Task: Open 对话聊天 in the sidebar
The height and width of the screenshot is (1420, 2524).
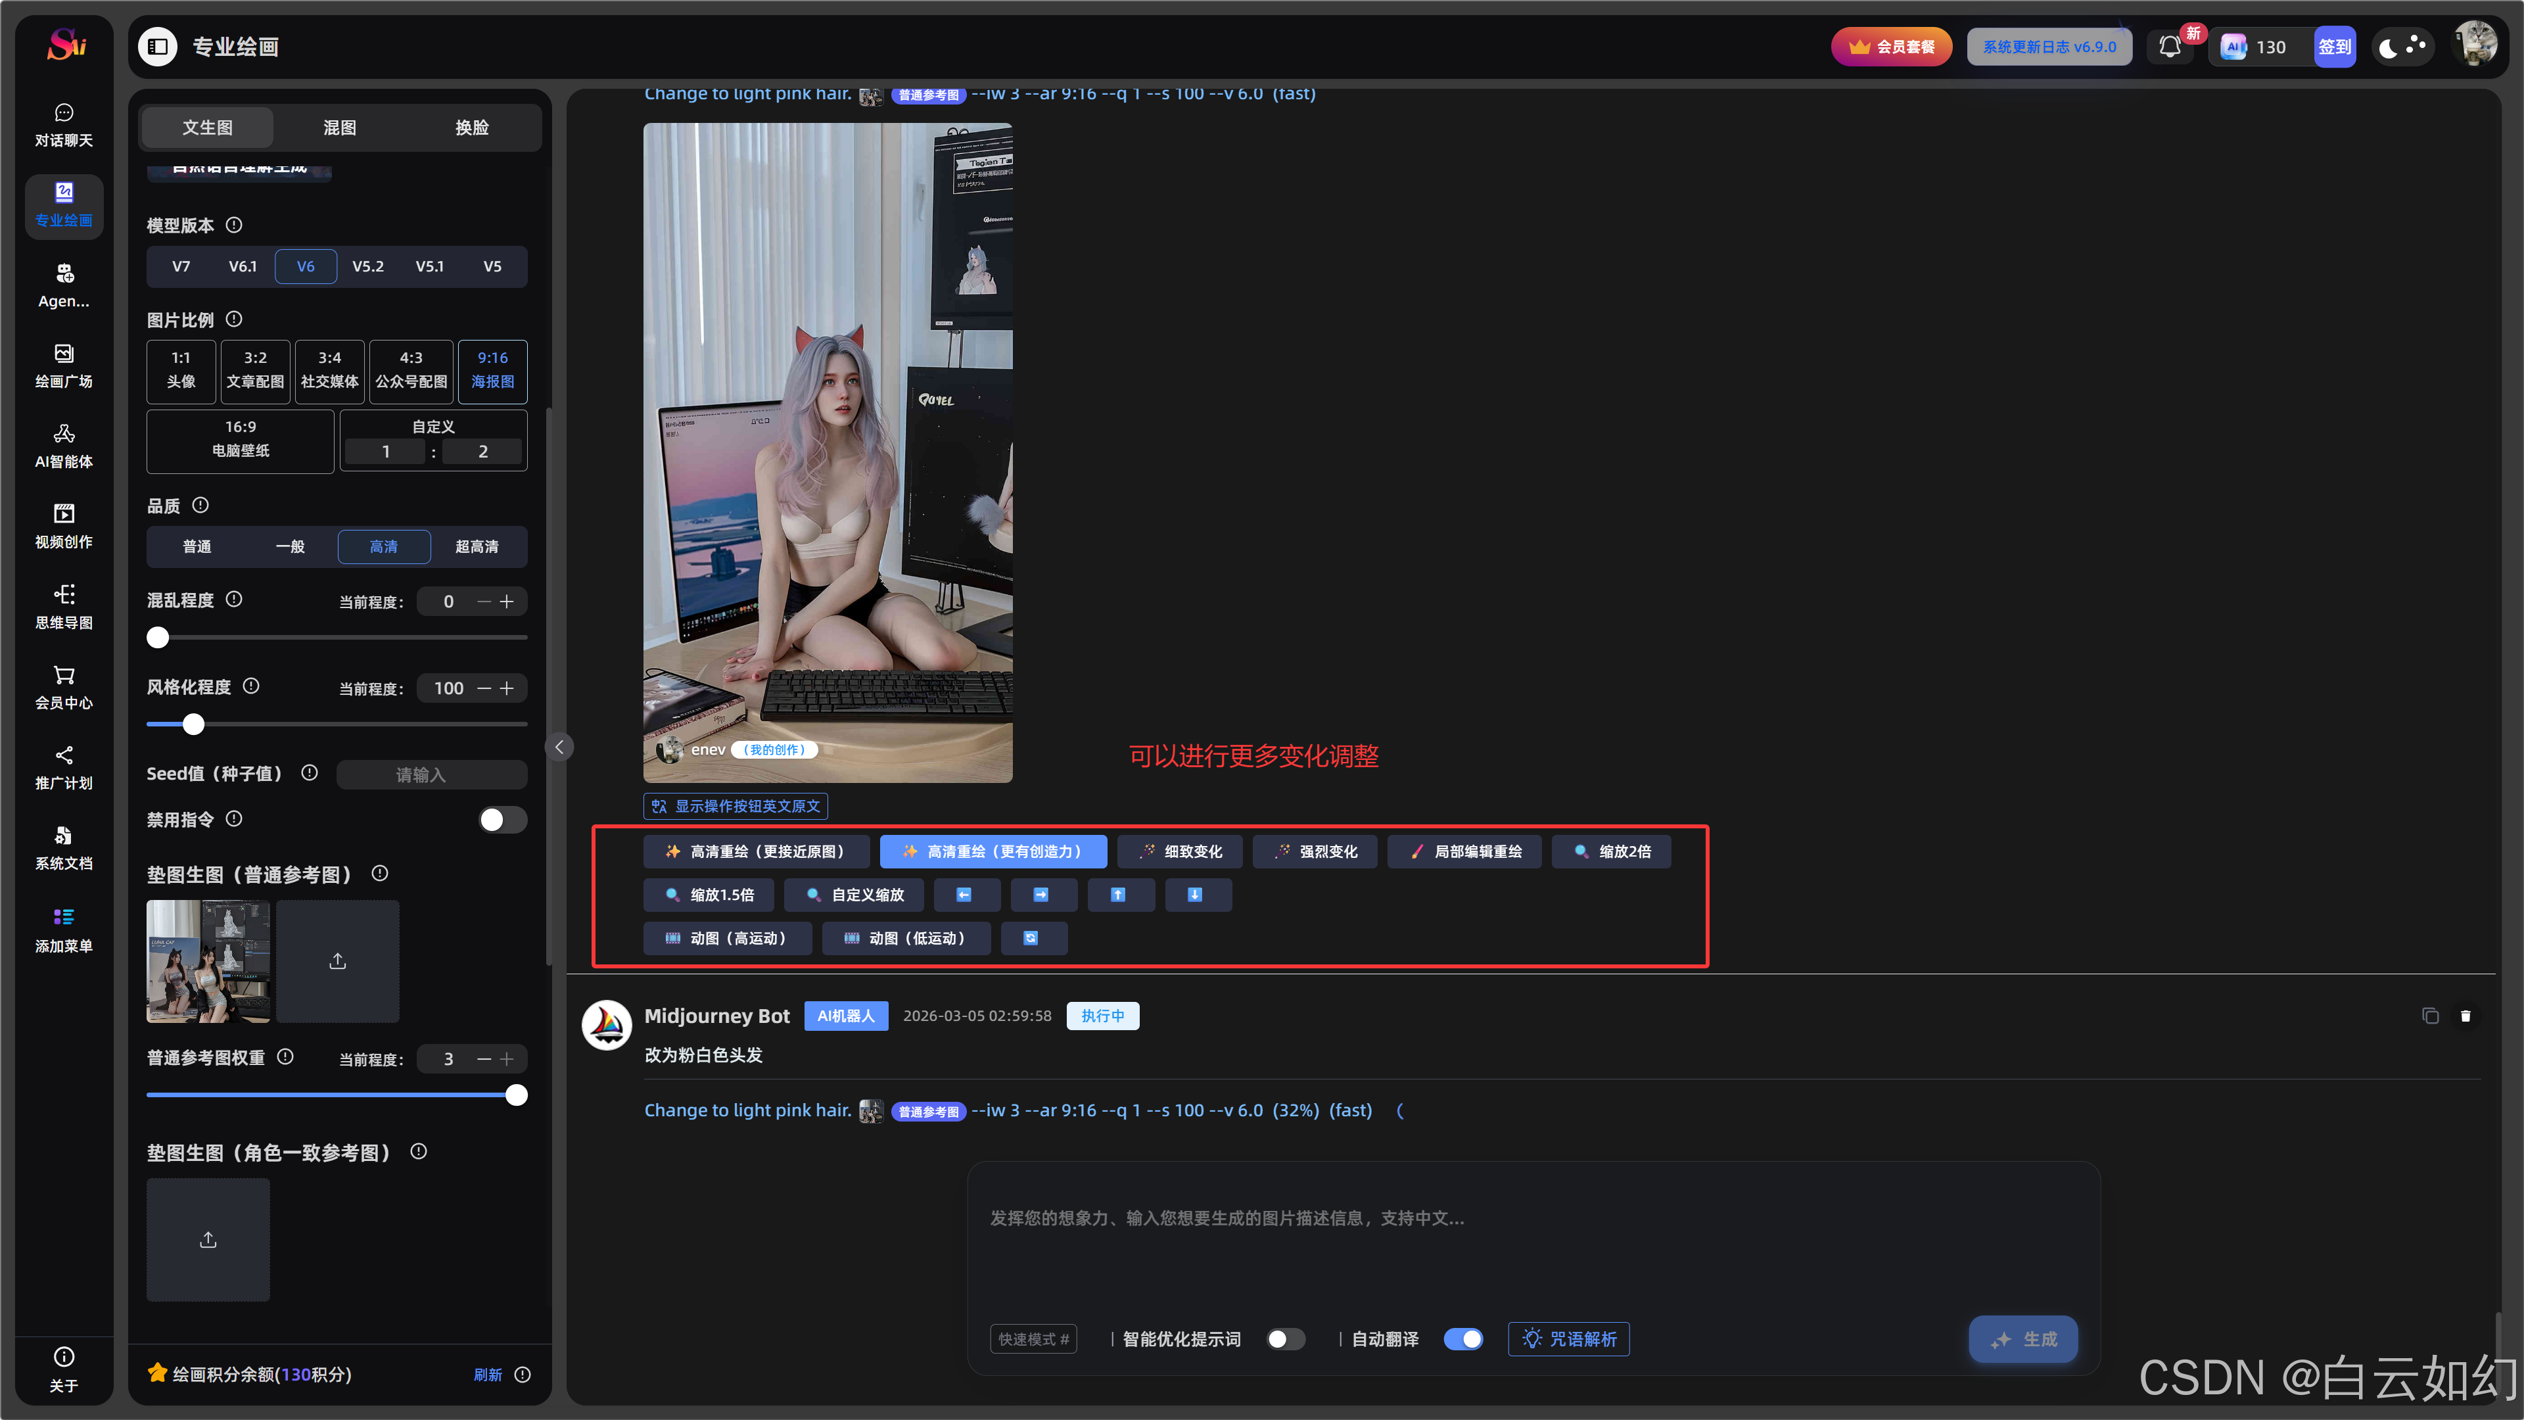Action: click(64, 124)
